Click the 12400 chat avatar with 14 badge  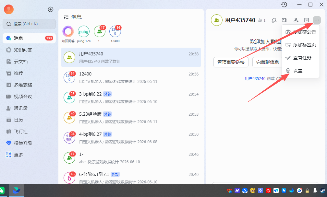(x=69, y=77)
